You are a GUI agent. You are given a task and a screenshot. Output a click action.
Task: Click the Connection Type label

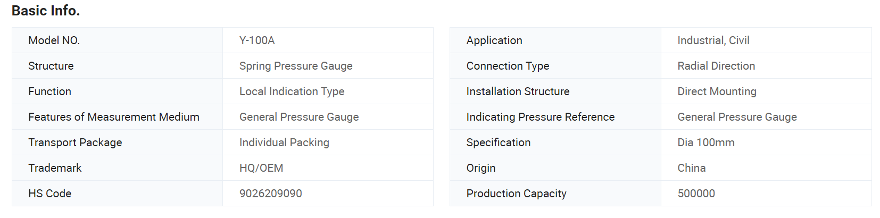click(508, 66)
